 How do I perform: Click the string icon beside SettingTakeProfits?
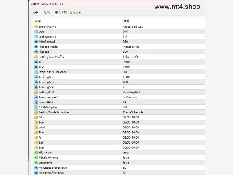(x=36, y=57)
